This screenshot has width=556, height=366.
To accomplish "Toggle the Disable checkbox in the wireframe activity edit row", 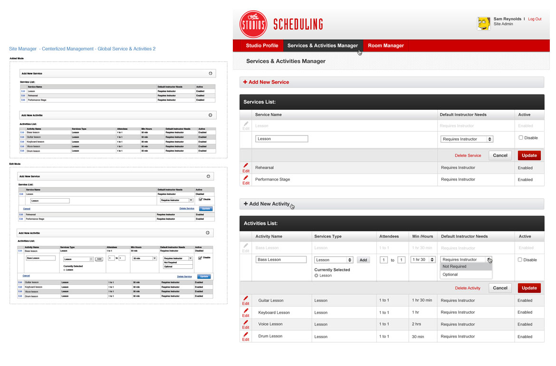I will tap(201, 258).
